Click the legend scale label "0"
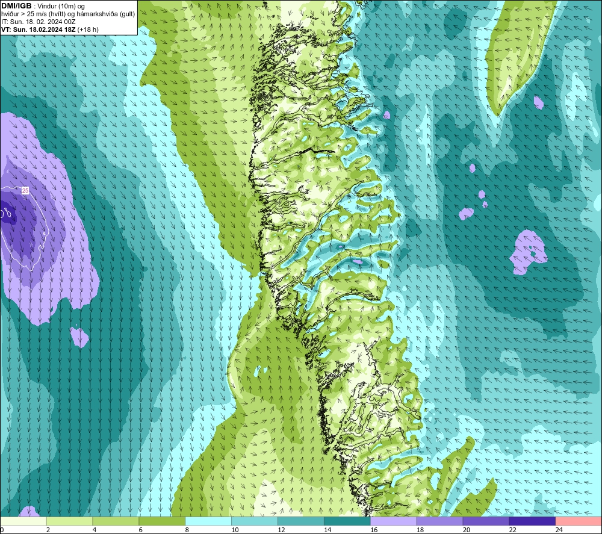 coord(2,530)
